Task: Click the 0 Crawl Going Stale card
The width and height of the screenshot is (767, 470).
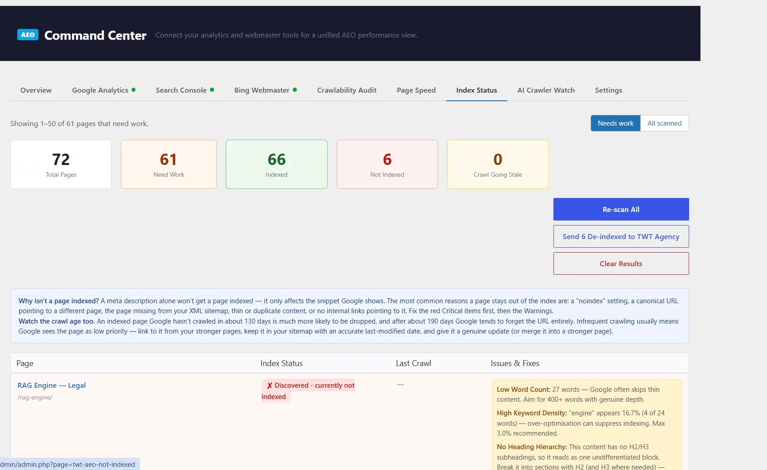Action: click(498, 164)
